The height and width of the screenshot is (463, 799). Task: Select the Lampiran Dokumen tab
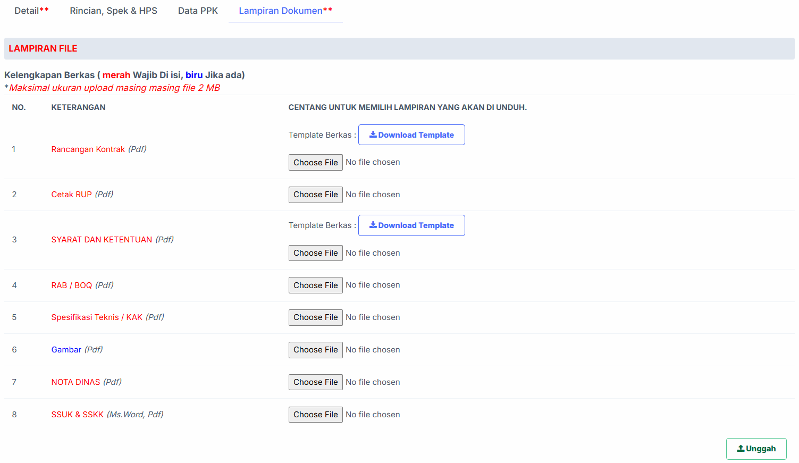285,11
